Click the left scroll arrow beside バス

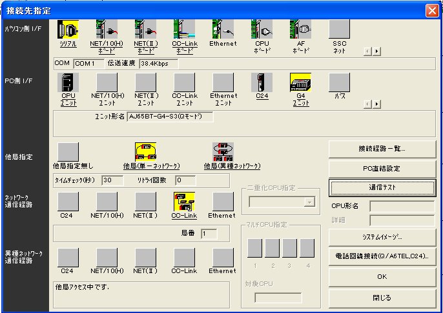pos(369,103)
